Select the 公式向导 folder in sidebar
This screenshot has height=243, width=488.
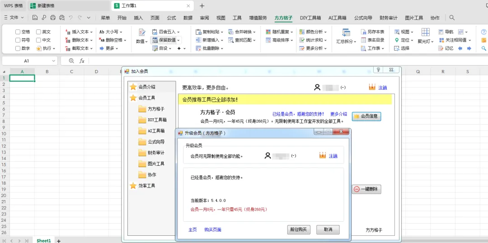(x=152, y=141)
